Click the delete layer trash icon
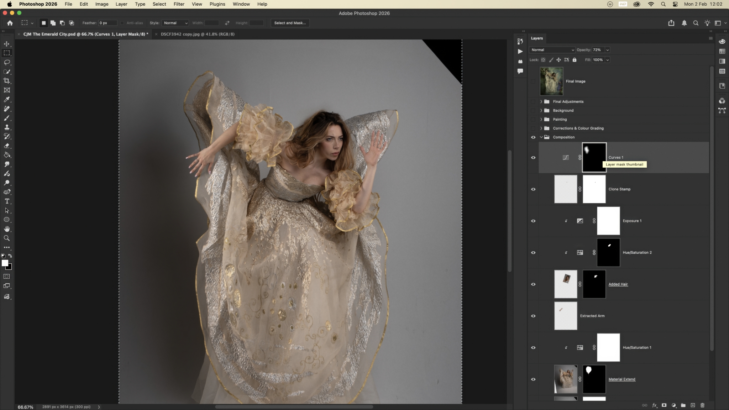Image resolution: width=729 pixels, height=410 pixels. [702, 405]
